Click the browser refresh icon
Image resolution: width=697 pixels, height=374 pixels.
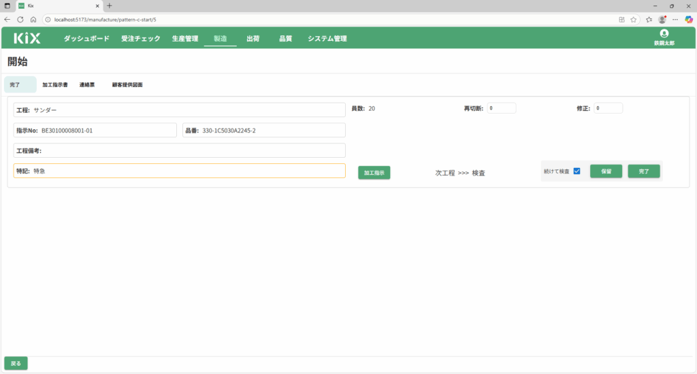pos(20,20)
